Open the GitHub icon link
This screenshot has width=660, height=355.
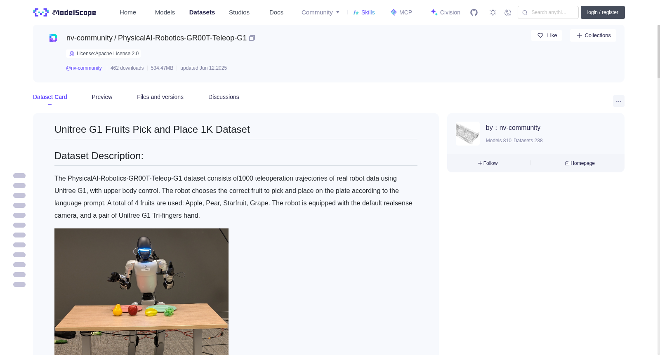click(x=474, y=12)
